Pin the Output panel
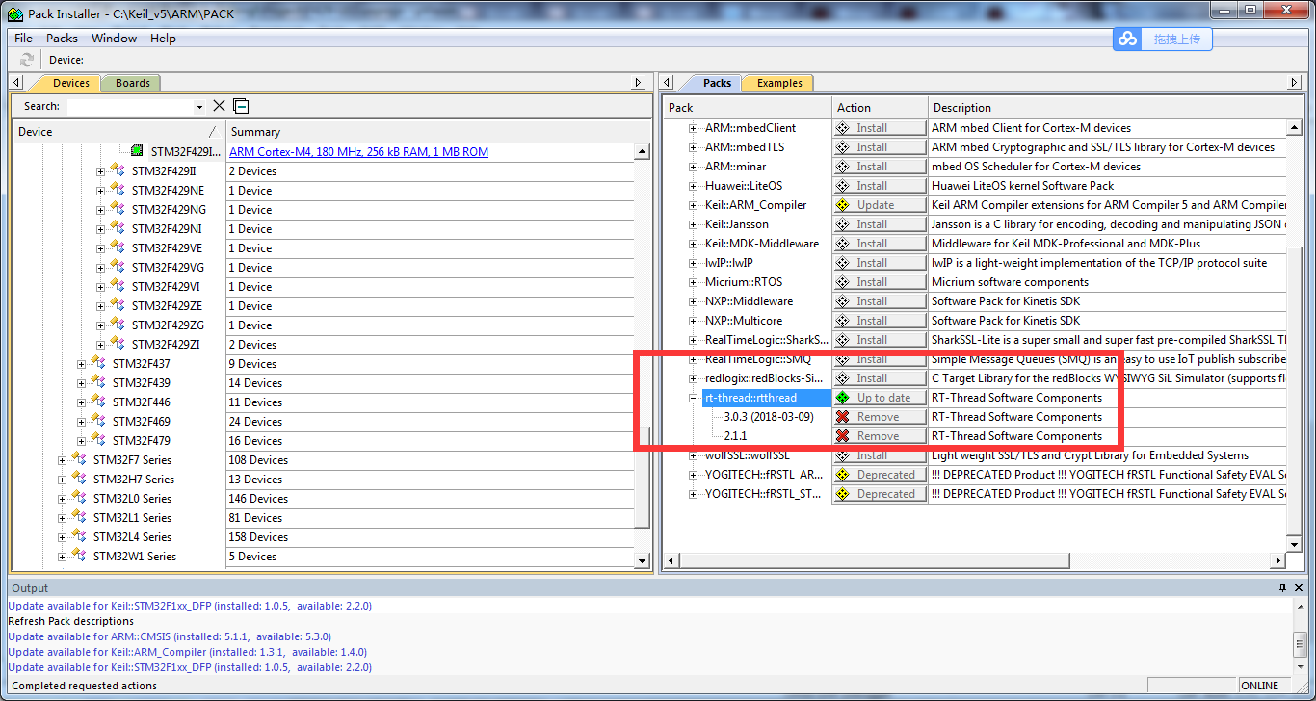The width and height of the screenshot is (1316, 701). tap(1282, 587)
